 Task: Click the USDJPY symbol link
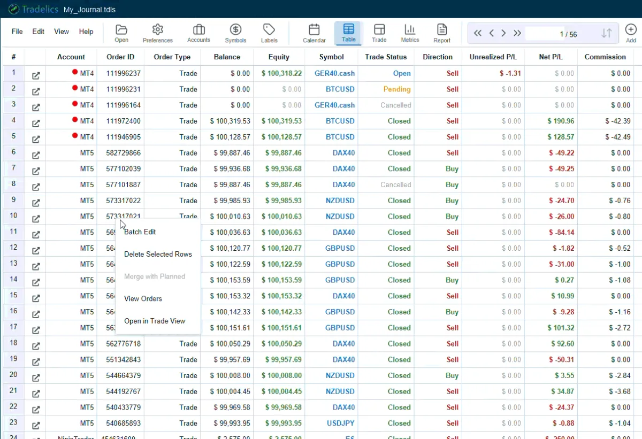click(x=341, y=423)
